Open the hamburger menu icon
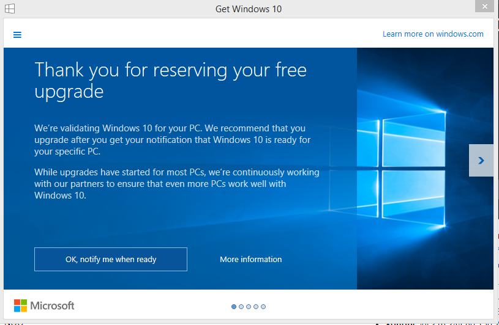The image size is (499, 325). 17,35
